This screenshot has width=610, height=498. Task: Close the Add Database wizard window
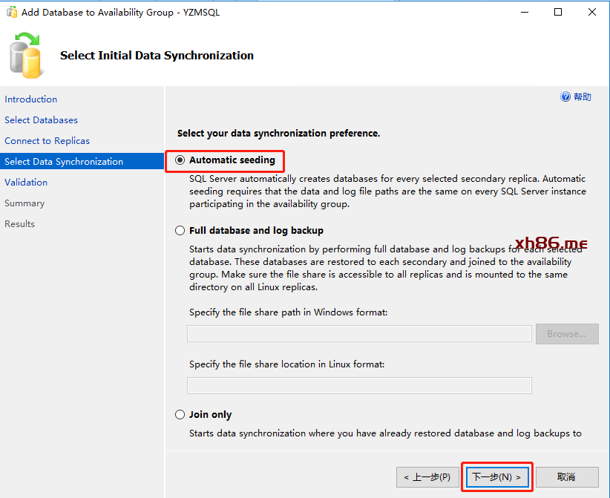(x=592, y=12)
